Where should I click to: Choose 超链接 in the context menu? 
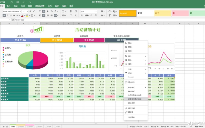pos(136,112)
